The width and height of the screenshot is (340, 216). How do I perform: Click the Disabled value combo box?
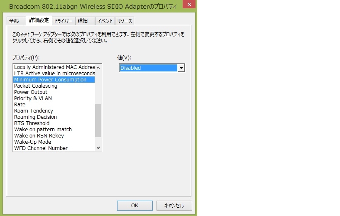[152, 68]
